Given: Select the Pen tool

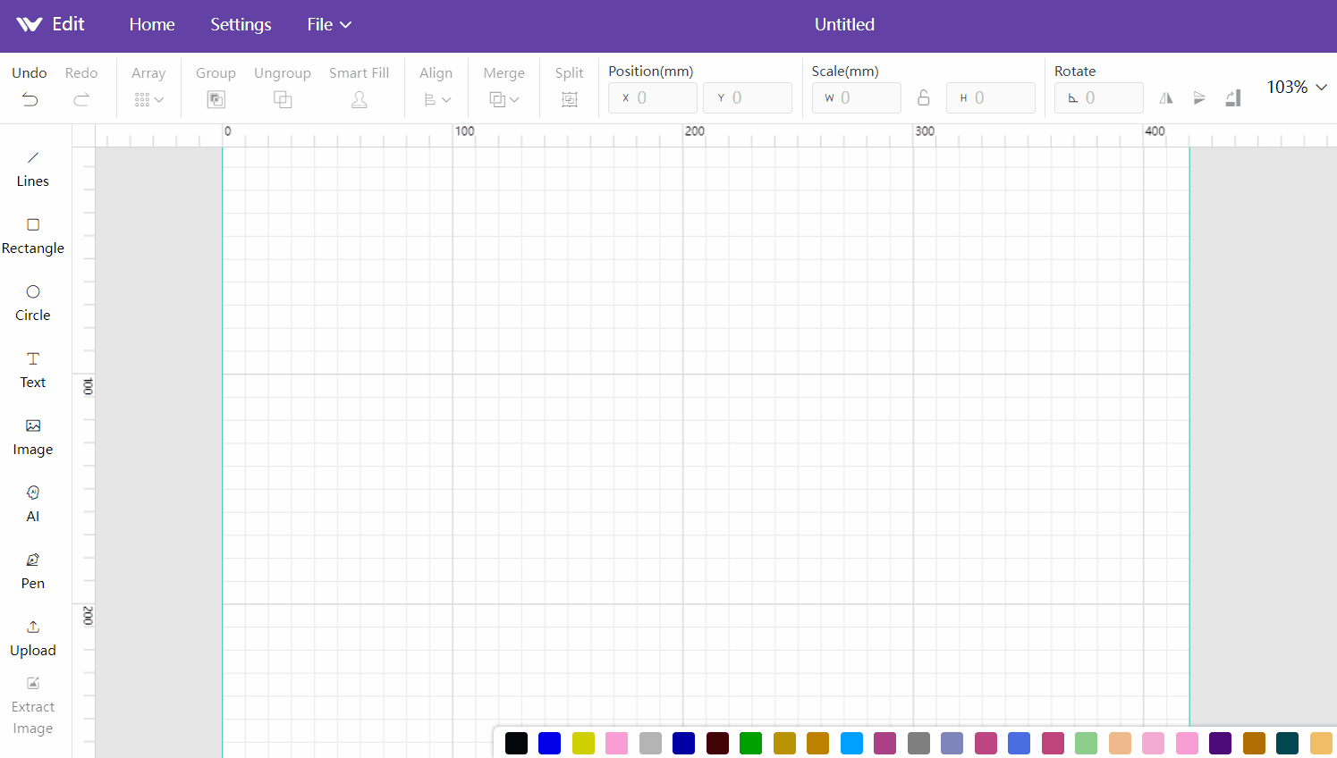Looking at the screenshot, I should click(33, 571).
